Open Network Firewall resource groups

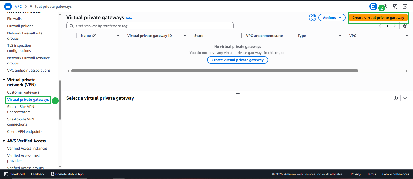28,60
